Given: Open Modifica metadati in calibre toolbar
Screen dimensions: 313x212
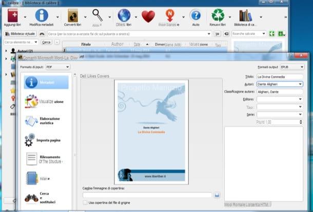Looking at the screenshot, I should click(x=42, y=15).
